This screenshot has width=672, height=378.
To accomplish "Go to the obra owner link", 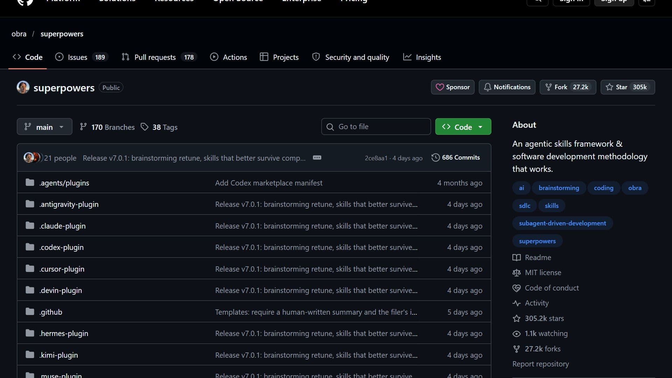I will coord(19,34).
